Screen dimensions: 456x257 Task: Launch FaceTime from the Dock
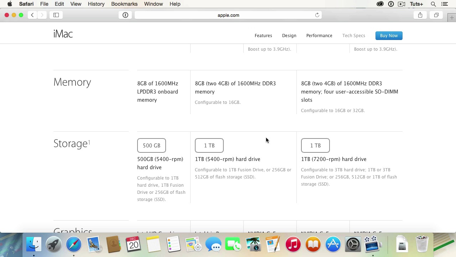(233, 245)
